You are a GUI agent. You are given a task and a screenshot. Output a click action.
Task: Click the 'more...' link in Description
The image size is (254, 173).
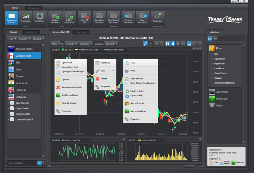(212, 155)
